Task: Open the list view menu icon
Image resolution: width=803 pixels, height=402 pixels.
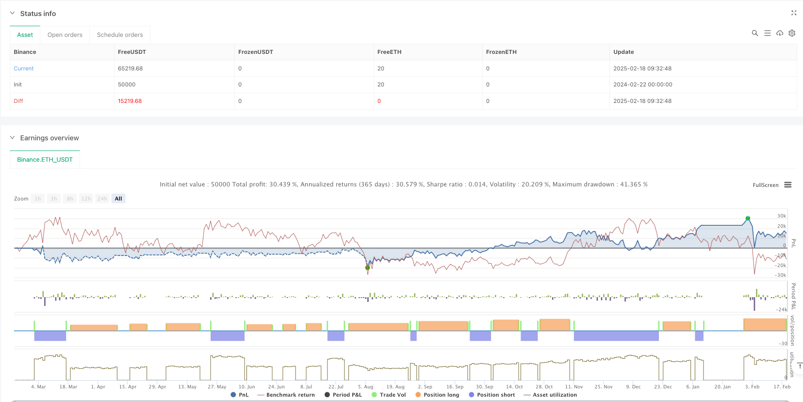Action: (x=767, y=33)
